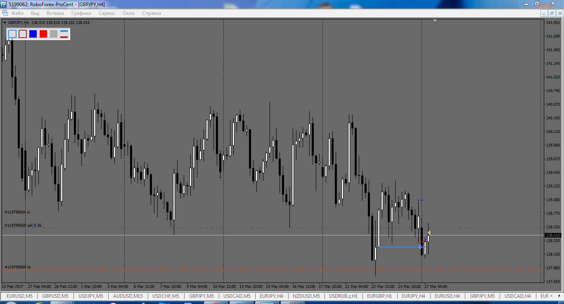Switch to the USDCAD,H4 chart tab

[517, 296]
